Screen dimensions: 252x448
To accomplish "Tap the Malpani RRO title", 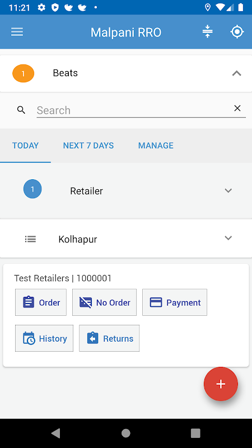I will pyautogui.click(x=126, y=32).
